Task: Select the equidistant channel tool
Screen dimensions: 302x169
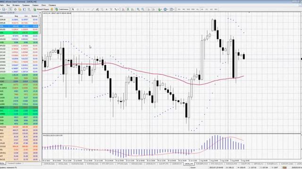Action: pos(98,9)
